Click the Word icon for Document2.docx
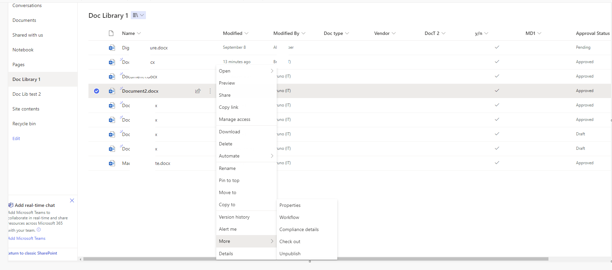The width and height of the screenshot is (612, 270). [x=112, y=91]
